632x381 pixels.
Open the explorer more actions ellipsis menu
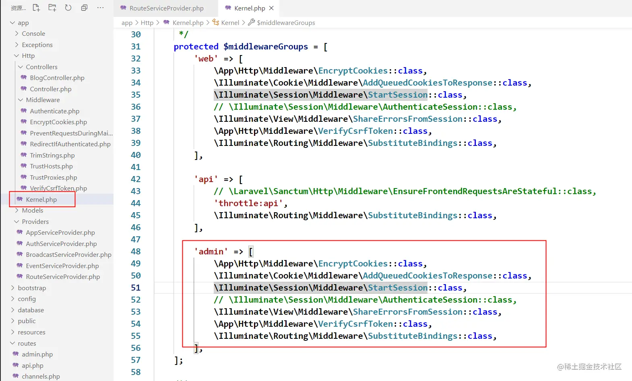(x=100, y=8)
